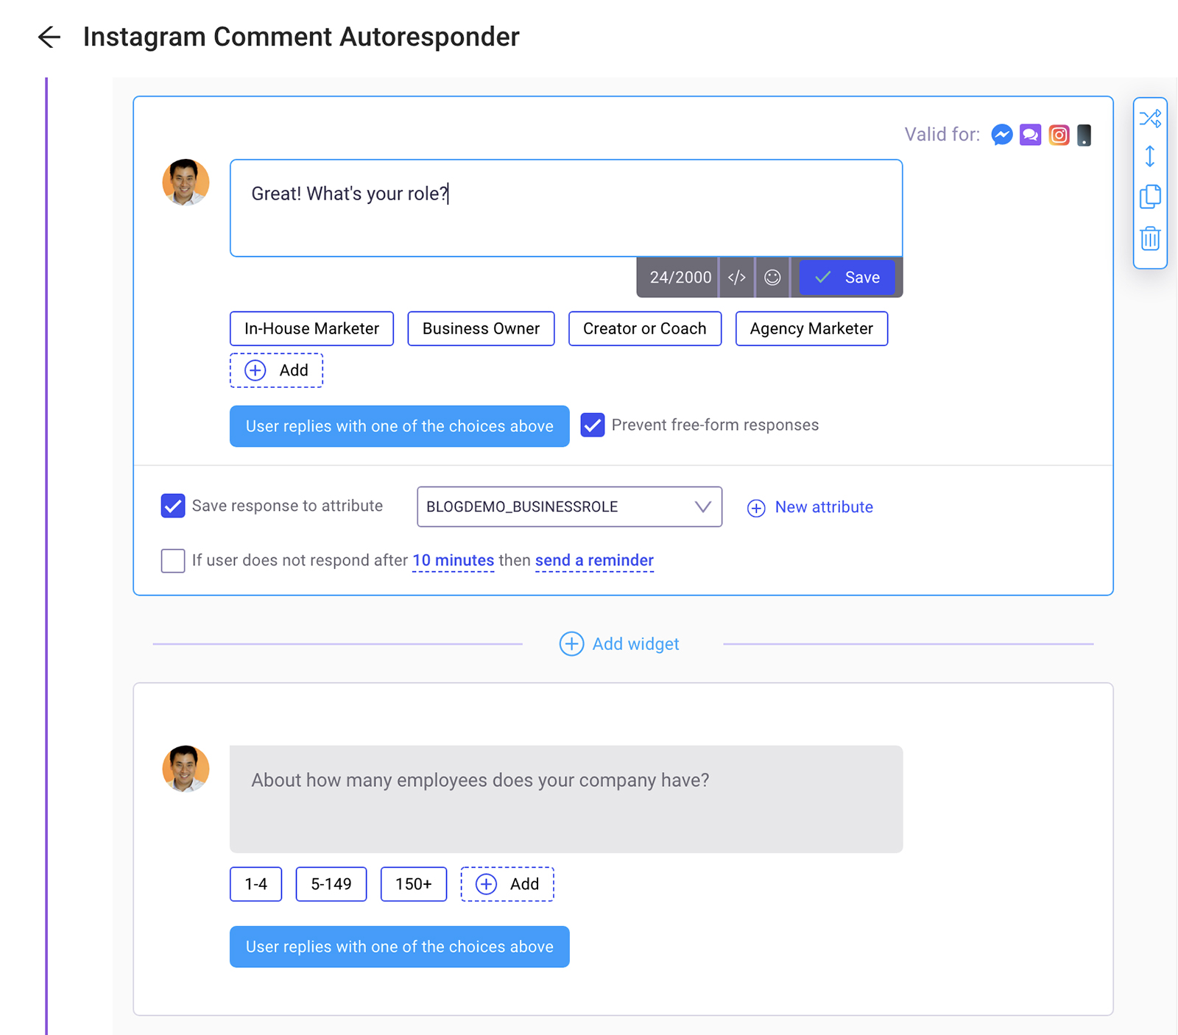Open the emoji picker
The image size is (1178, 1035).
(x=772, y=278)
